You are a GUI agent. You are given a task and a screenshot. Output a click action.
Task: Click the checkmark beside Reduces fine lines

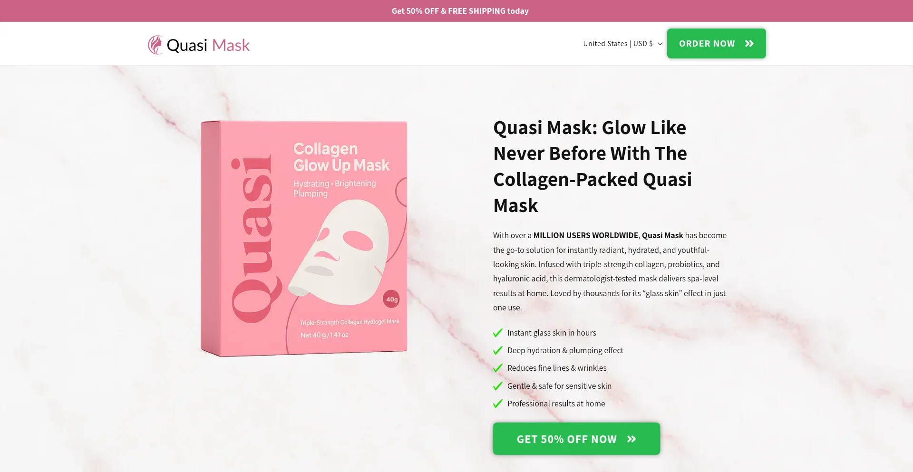pos(498,368)
